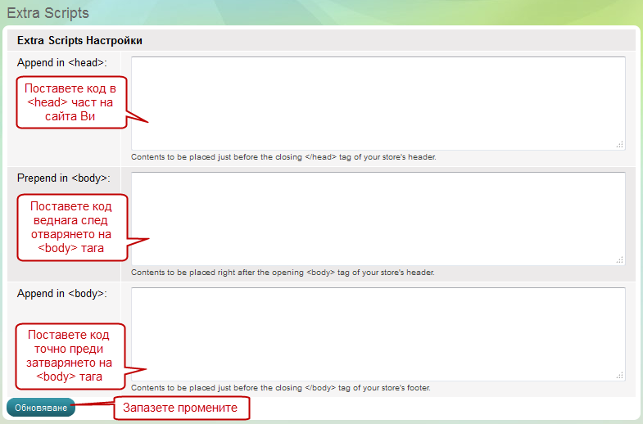Click the 'Запазете промените' callout
643x424 pixels.
pyautogui.click(x=180, y=408)
